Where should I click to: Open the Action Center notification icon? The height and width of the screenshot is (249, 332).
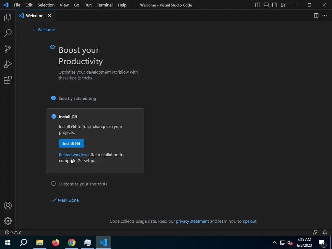[322, 243]
